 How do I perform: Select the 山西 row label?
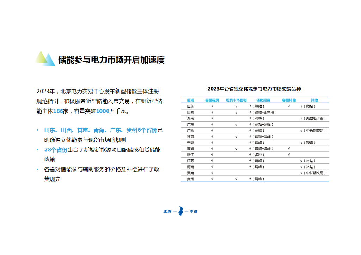(x=190, y=112)
